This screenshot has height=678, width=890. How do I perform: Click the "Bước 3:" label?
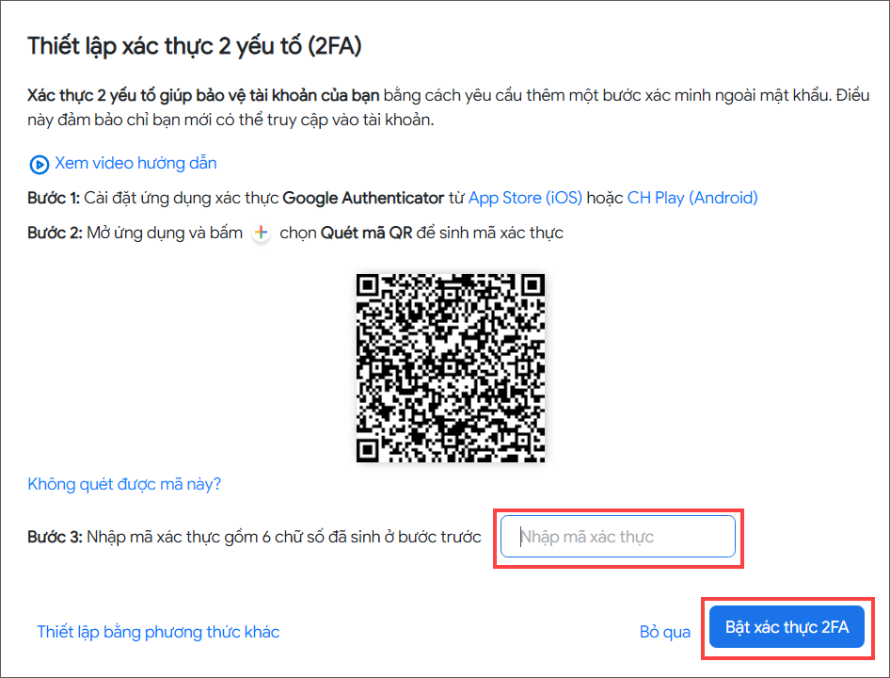55,537
